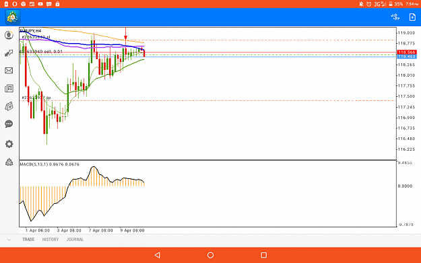Tap the 119.030 price scale value
The image size is (421, 263).
tap(406, 33)
